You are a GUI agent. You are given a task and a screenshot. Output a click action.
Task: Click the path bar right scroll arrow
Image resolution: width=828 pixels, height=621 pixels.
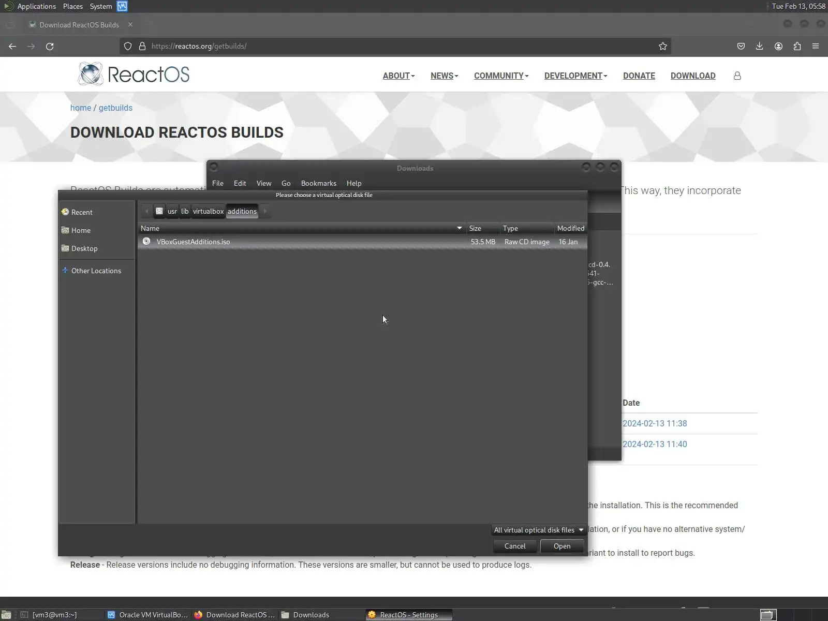(x=265, y=211)
